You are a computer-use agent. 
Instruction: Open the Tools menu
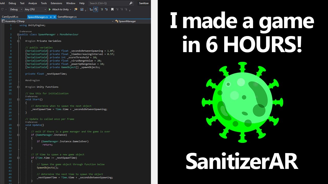pyautogui.click(x=44, y=3)
